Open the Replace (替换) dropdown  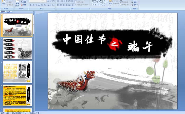(135, 2)
